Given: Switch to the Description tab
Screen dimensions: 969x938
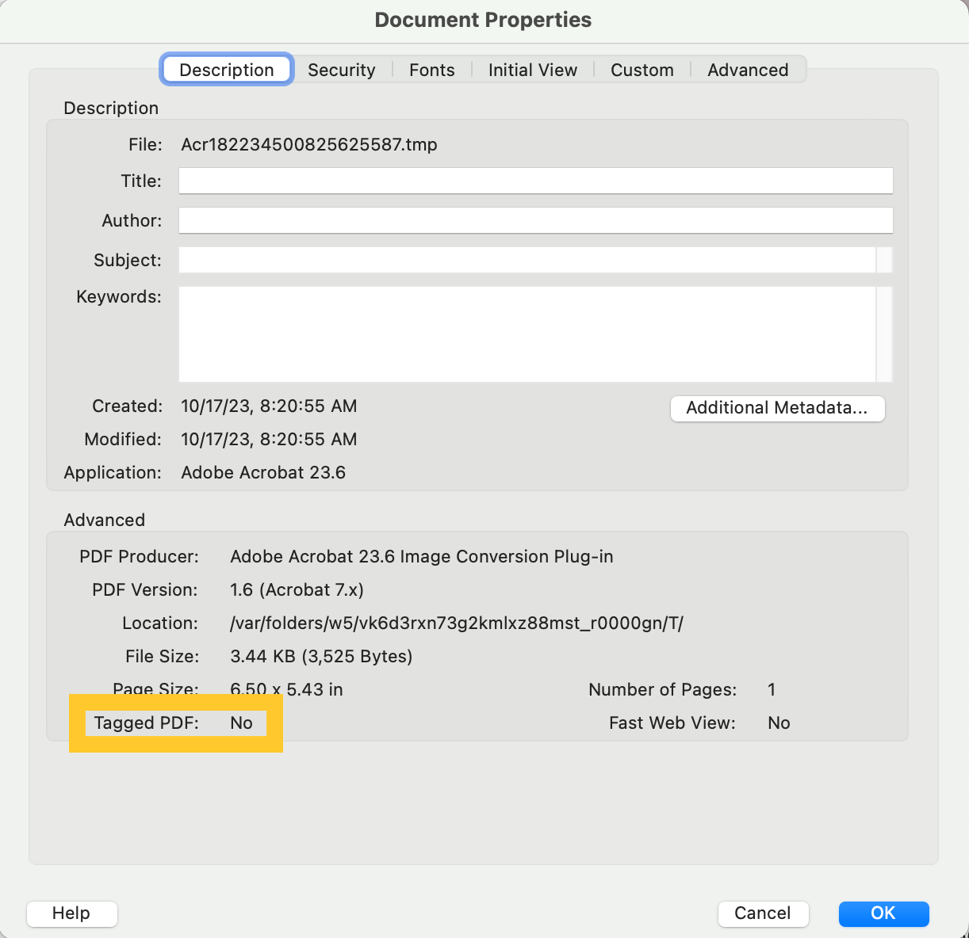Looking at the screenshot, I should [x=227, y=70].
